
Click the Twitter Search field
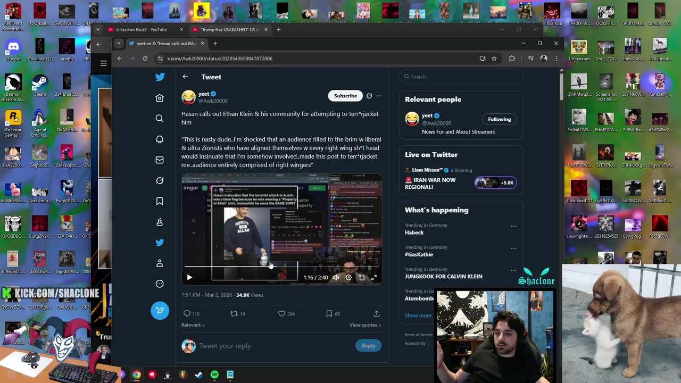point(461,77)
